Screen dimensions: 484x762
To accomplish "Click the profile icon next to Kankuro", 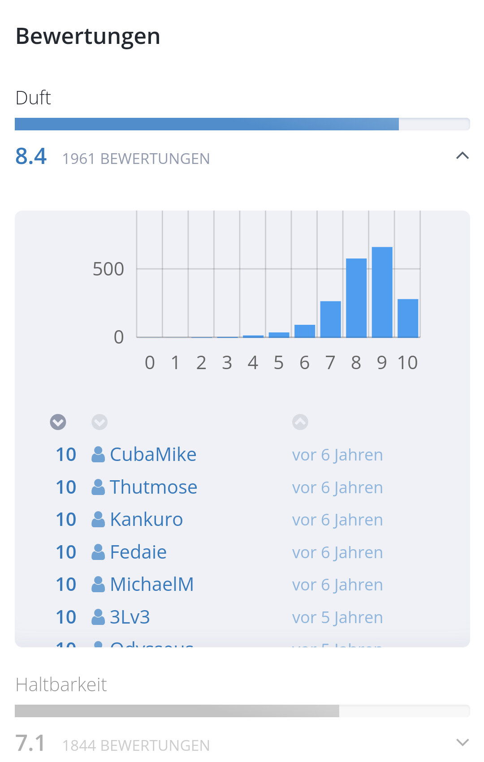I will pyautogui.click(x=98, y=520).
